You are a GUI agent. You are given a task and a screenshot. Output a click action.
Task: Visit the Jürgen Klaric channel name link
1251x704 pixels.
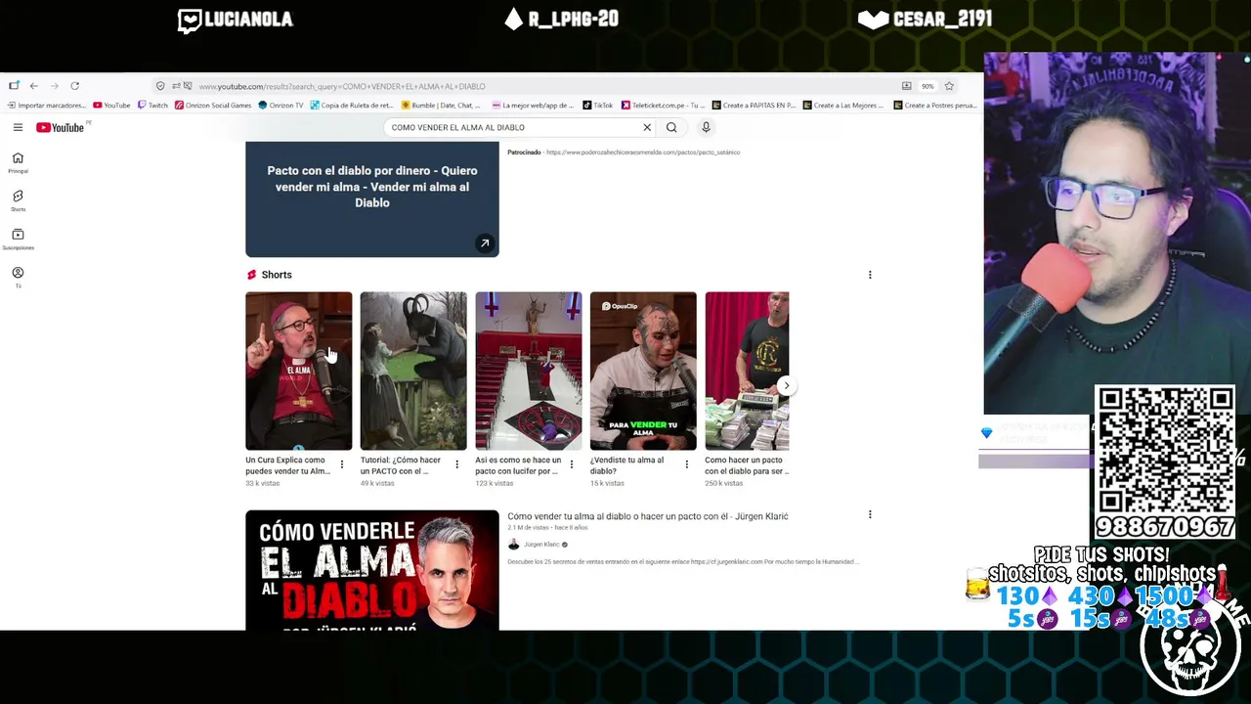pos(541,545)
